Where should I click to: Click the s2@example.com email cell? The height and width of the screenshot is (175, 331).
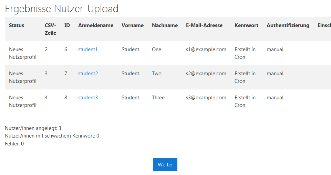(x=206, y=74)
